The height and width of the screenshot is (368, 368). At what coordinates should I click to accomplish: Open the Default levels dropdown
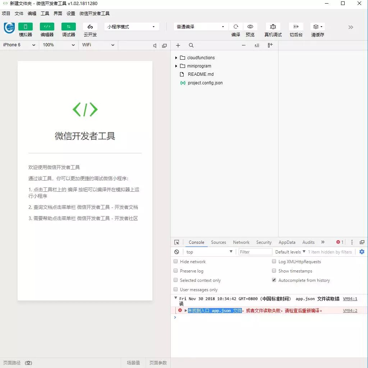(290, 252)
